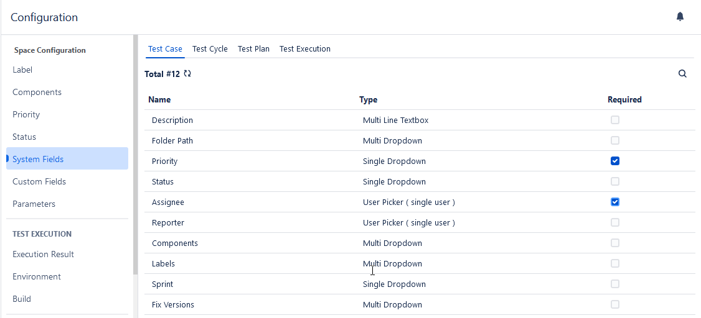Open the Test Plan tab
This screenshot has width=701, height=318.
click(253, 49)
